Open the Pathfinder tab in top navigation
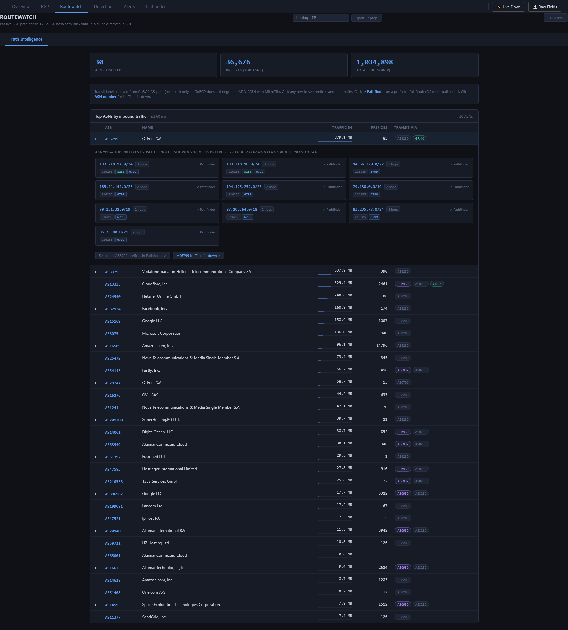This screenshot has width=568, height=630. pos(156,7)
